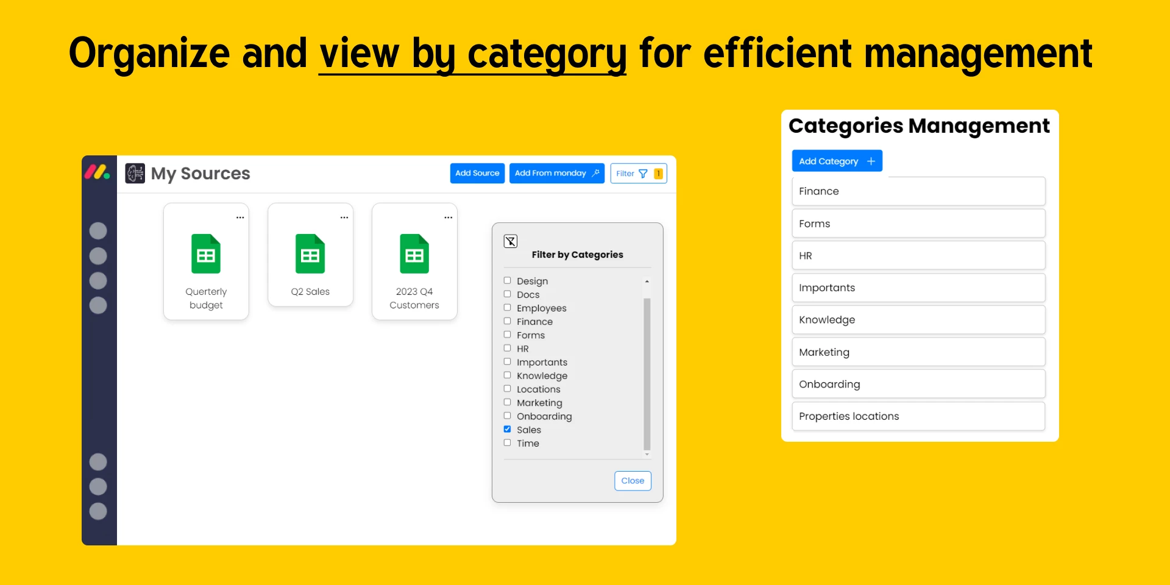
Task: Open the three-dot menu on Q2 Sales card
Action: [344, 218]
